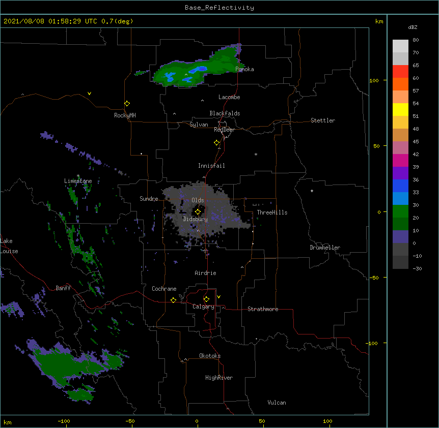439x428 pixels.
Task: Click the HighRiver city label
Action: tap(219, 378)
